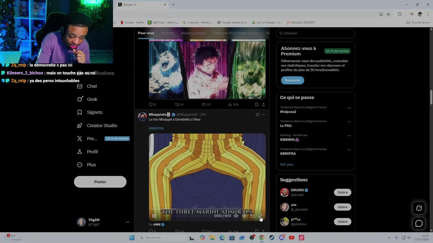Open the #BREFRA hashtag in the post
The width and height of the screenshot is (433, 243).
(x=156, y=128)
